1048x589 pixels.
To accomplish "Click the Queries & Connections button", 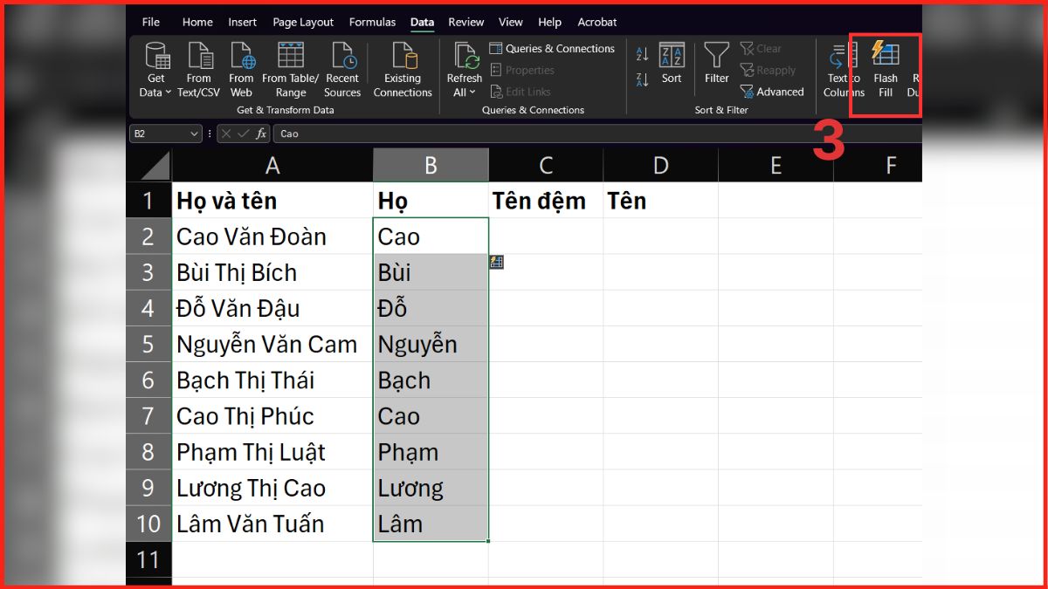I will click(x=552, y=48).
